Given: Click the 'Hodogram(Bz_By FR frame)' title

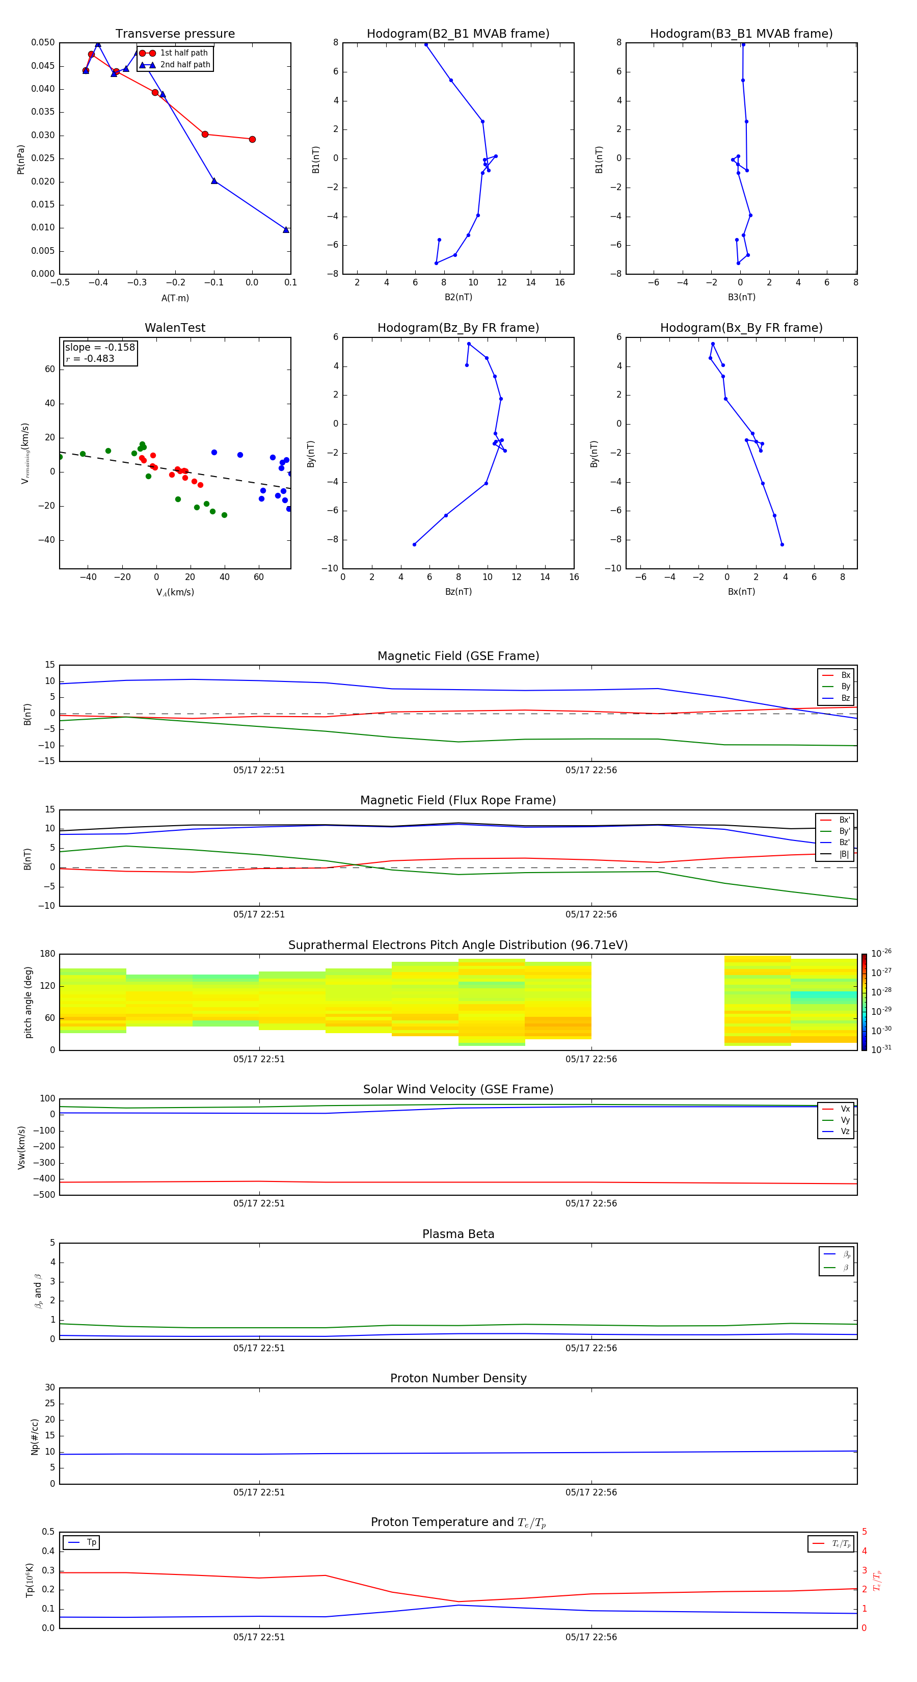Looking at the screenshot, I should point(458,328).
